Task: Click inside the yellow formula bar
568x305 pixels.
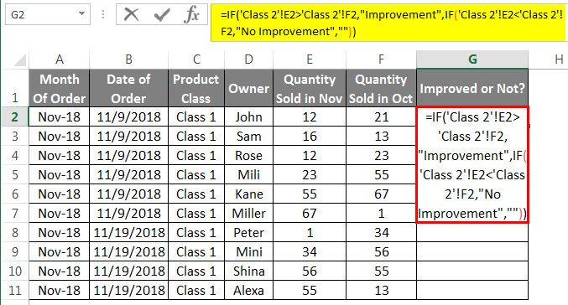Action: click(388, 23)
